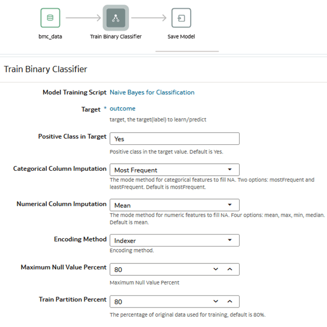Screen dimensions: 327x327
Task: Increase Train Partition Percent with up chevron
Action: (x=230, y=301)
